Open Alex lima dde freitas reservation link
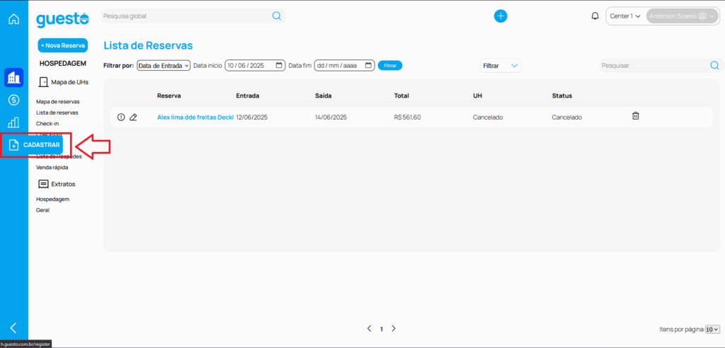This screenshot has height=348, width=725. pos(195,117)
